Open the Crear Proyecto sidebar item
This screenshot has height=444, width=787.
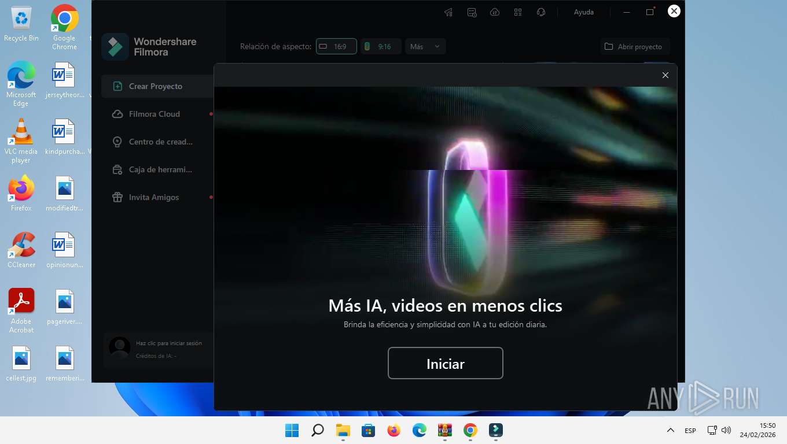(x=157, y=86)
